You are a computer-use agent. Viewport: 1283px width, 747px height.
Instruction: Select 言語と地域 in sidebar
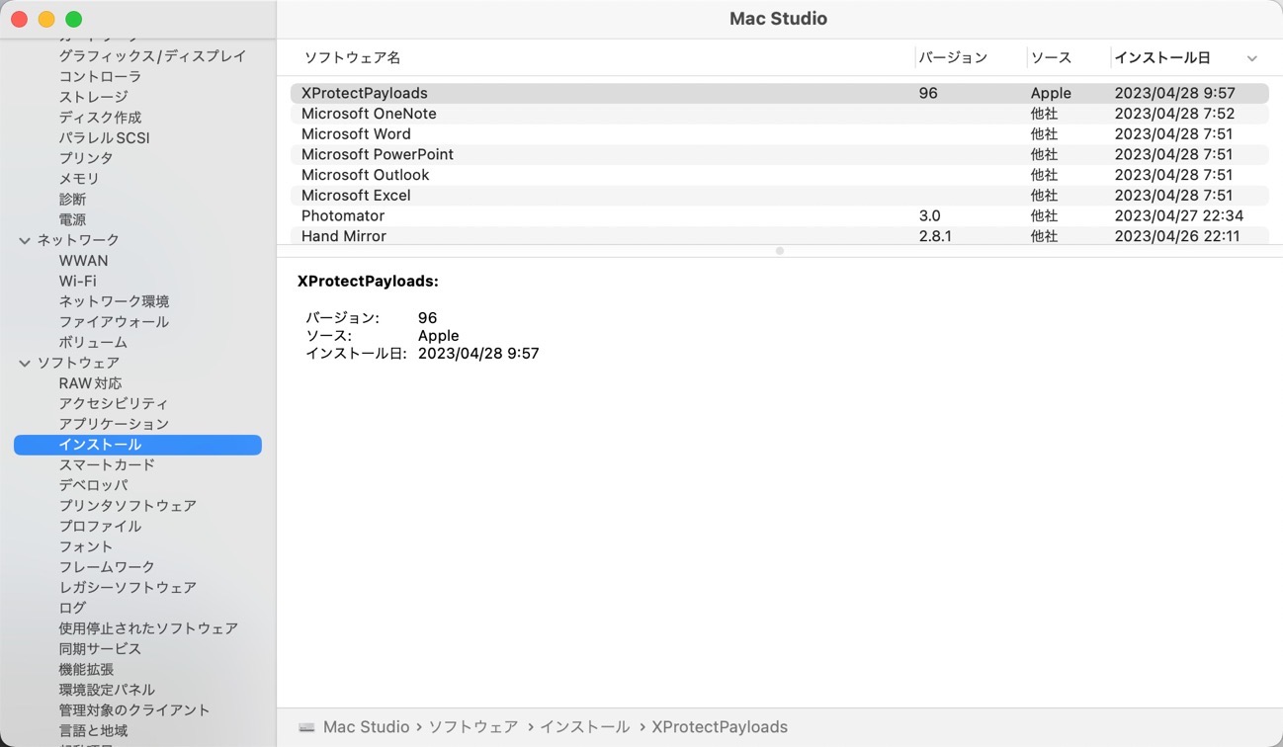(x=93, y=731)
